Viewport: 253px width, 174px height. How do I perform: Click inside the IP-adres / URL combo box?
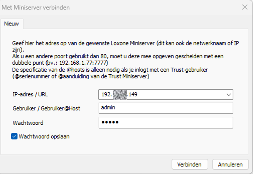tap(162, 94)
